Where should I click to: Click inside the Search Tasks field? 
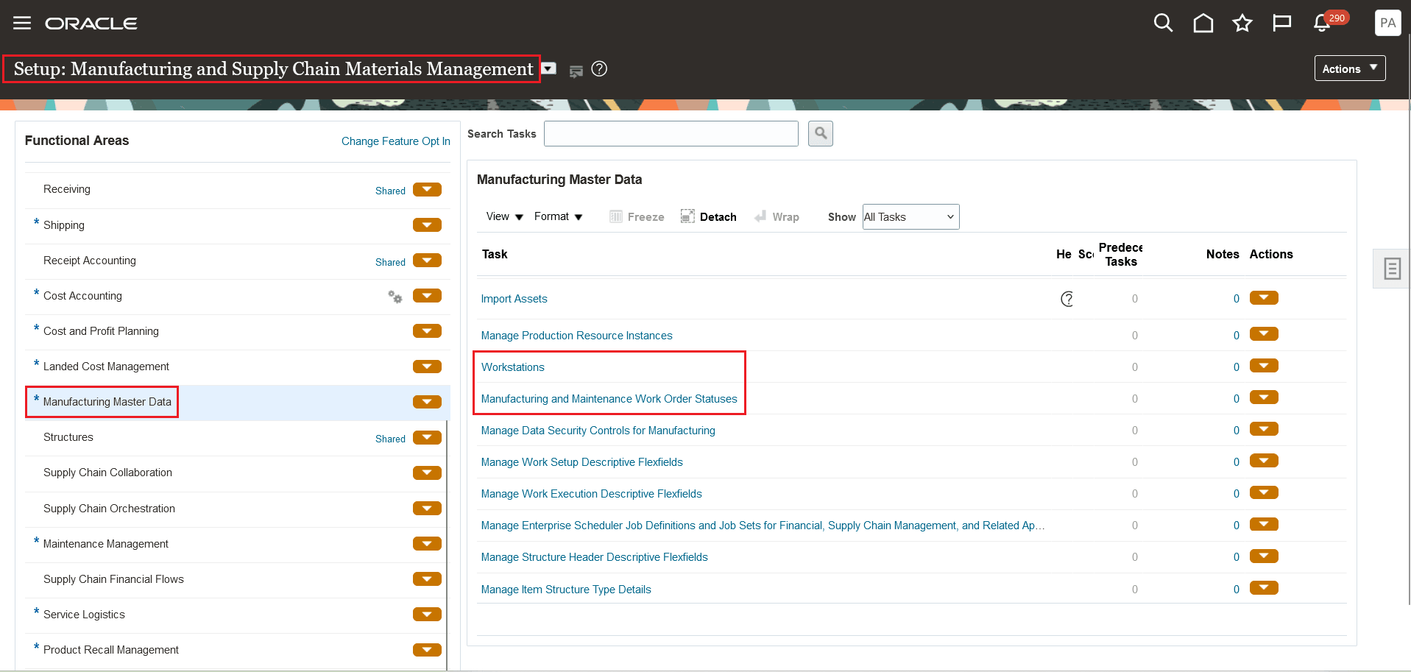coord(671,134)
